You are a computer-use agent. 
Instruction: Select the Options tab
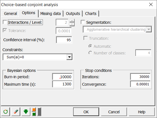tap(29, 13)
